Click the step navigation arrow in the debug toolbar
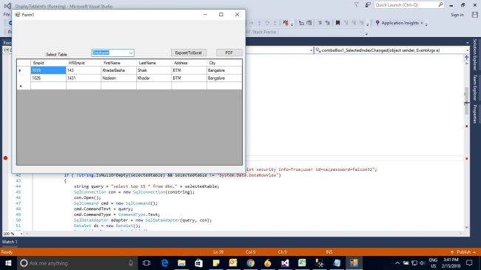 (252, 23)
